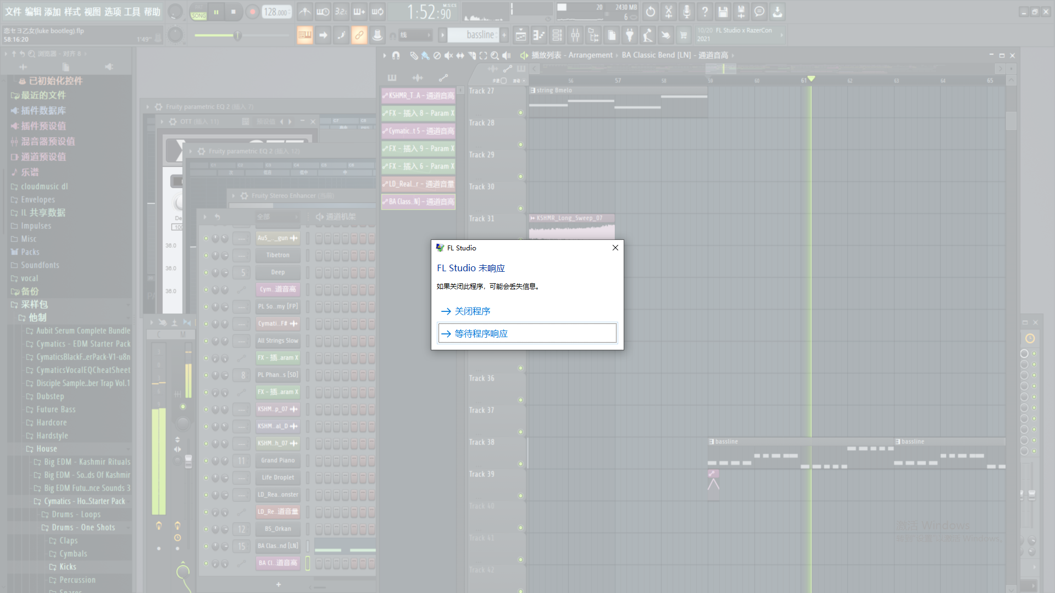The width and height of the screenshot is (1055, 593).
Task: Open playlist options menu arrow
Action: pyautogui.click(x=385, y=55)
